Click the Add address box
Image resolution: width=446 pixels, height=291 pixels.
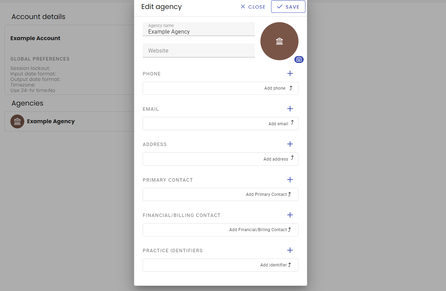(221, 159)
